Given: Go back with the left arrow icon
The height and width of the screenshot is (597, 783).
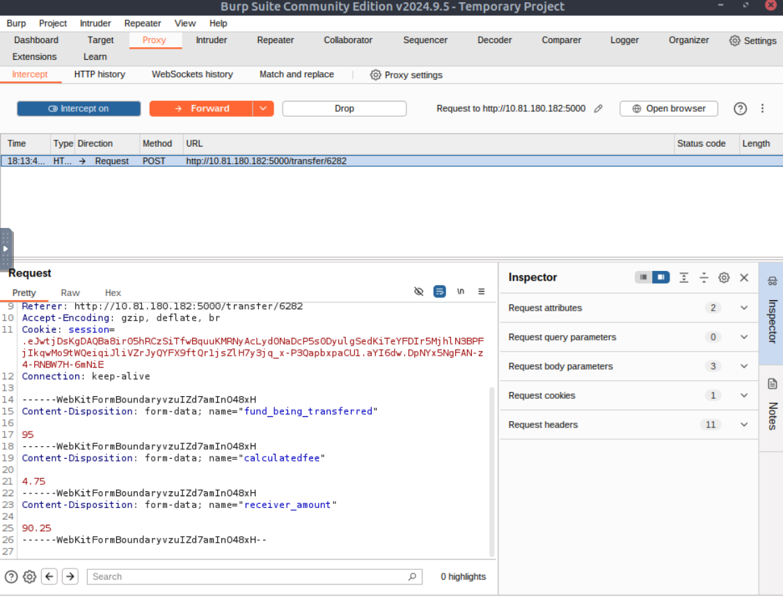Looking at the screenshot, I should [49, 576].
